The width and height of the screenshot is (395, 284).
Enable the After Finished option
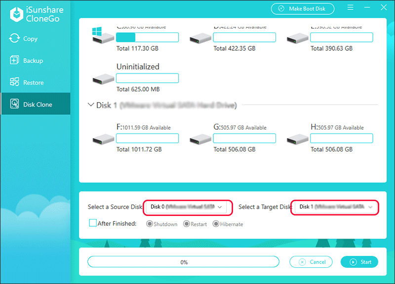(92, 223)
